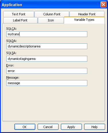This screenshot has height=133, width=108.
Task: Click the Error: label
Action: point(10,65)
